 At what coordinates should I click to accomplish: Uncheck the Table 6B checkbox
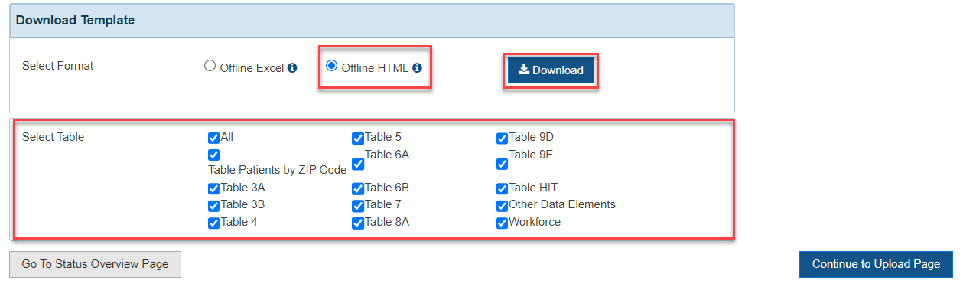pyautogui.click(x=357, y=188)
